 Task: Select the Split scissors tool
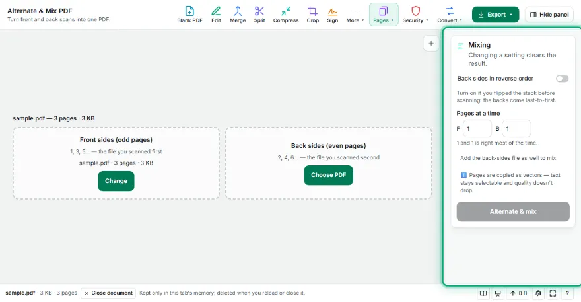click(x=259, y=15)
